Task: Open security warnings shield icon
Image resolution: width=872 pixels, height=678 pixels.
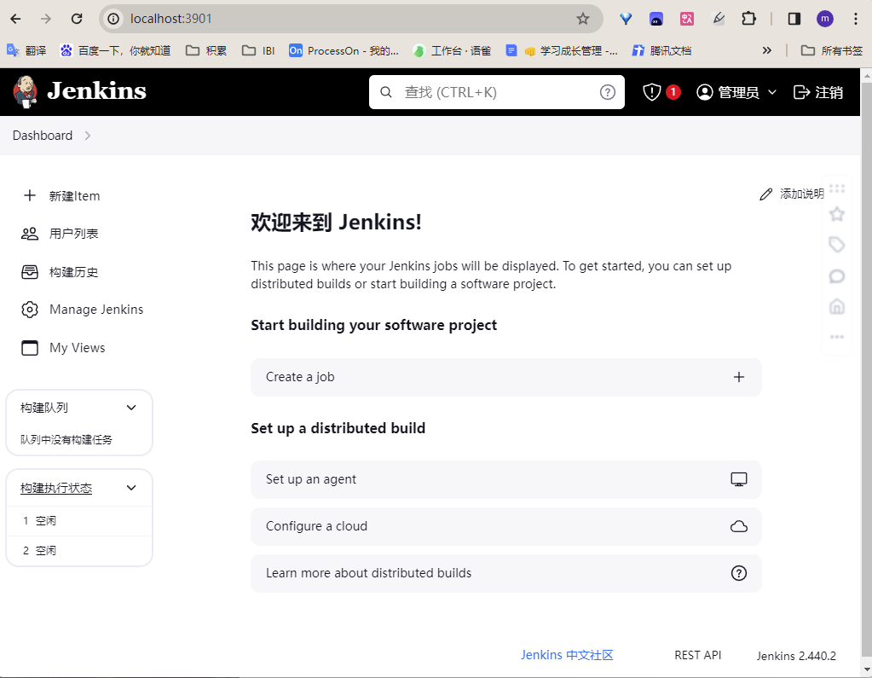Action: 652,92
